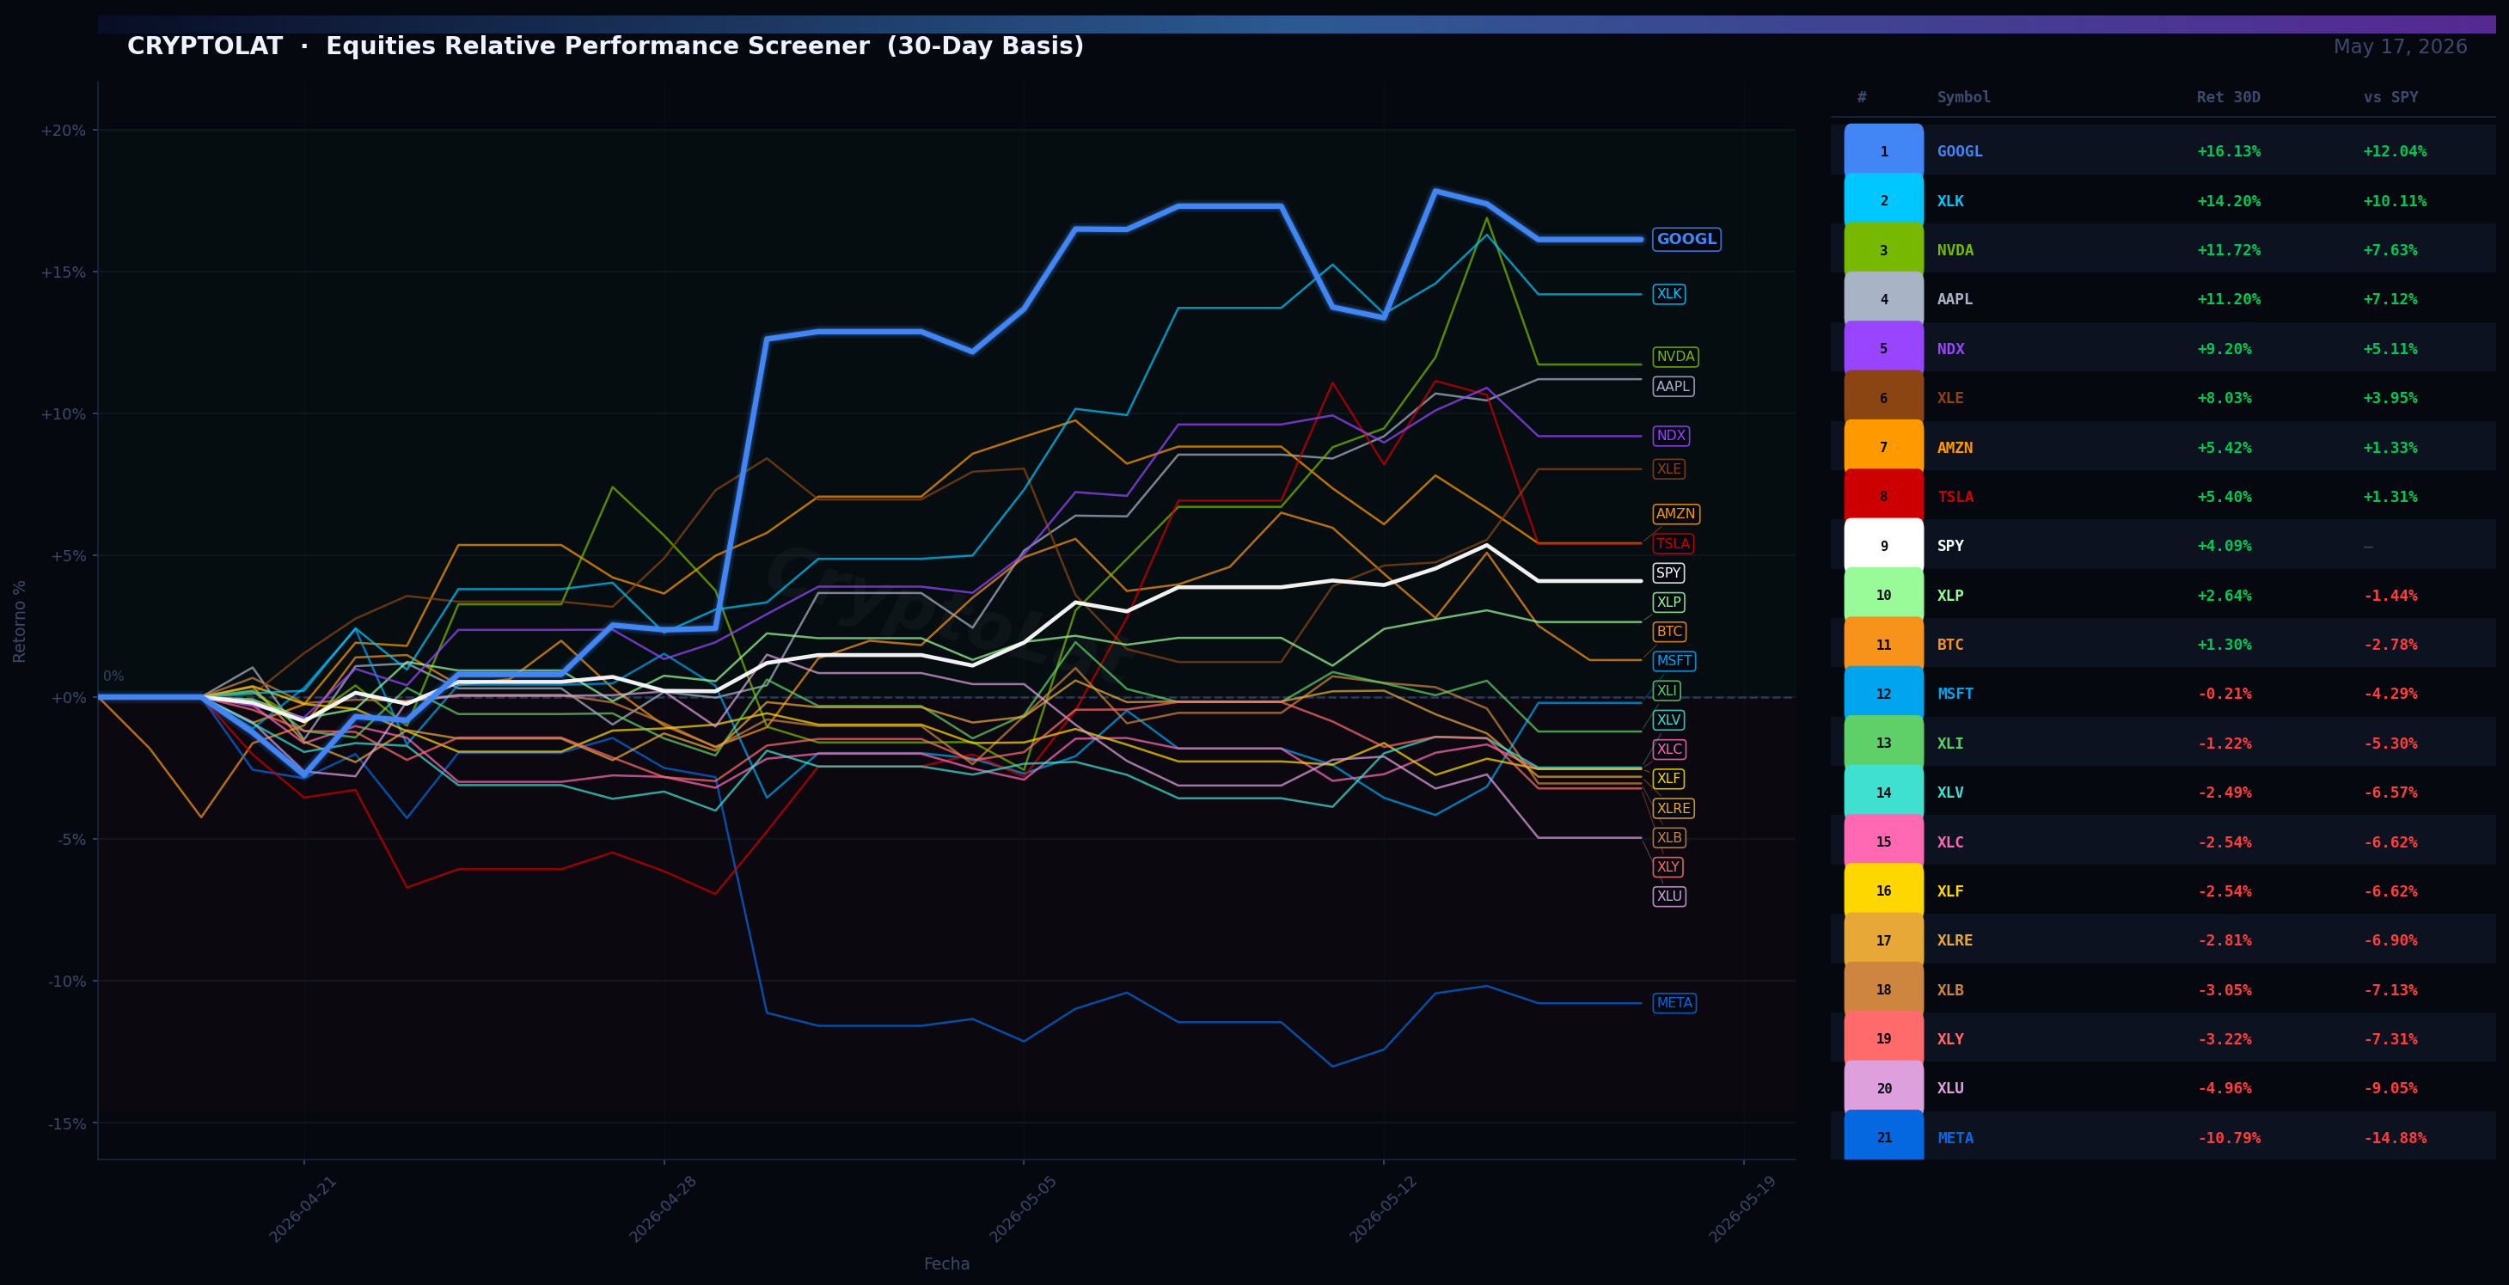This screenshot has height=1285, width=2509.
Task: Click the orange rank 11 badge for BTC
Action: click(1884, 645)
